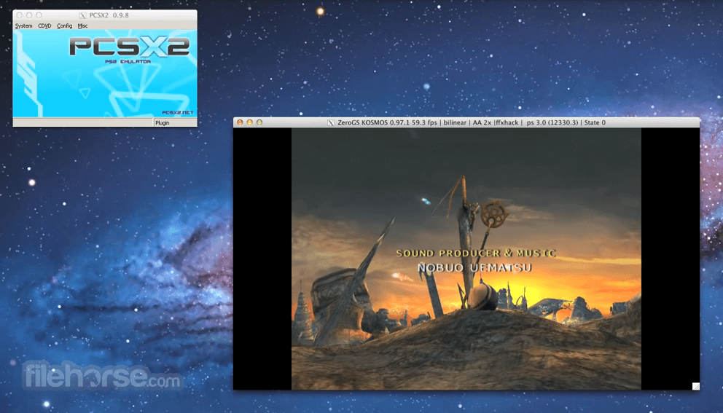The width and height of the screenshot is (723, 413).
Task: Zoom the PCSX2 main window
Action: 39,15
